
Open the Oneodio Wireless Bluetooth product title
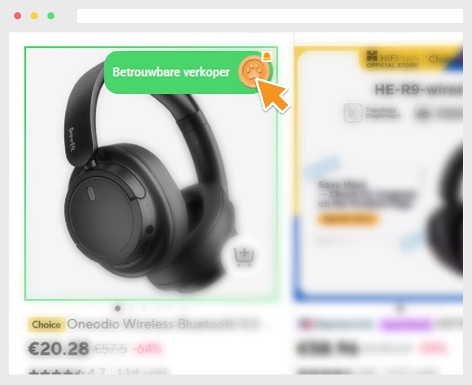[163, 324]
